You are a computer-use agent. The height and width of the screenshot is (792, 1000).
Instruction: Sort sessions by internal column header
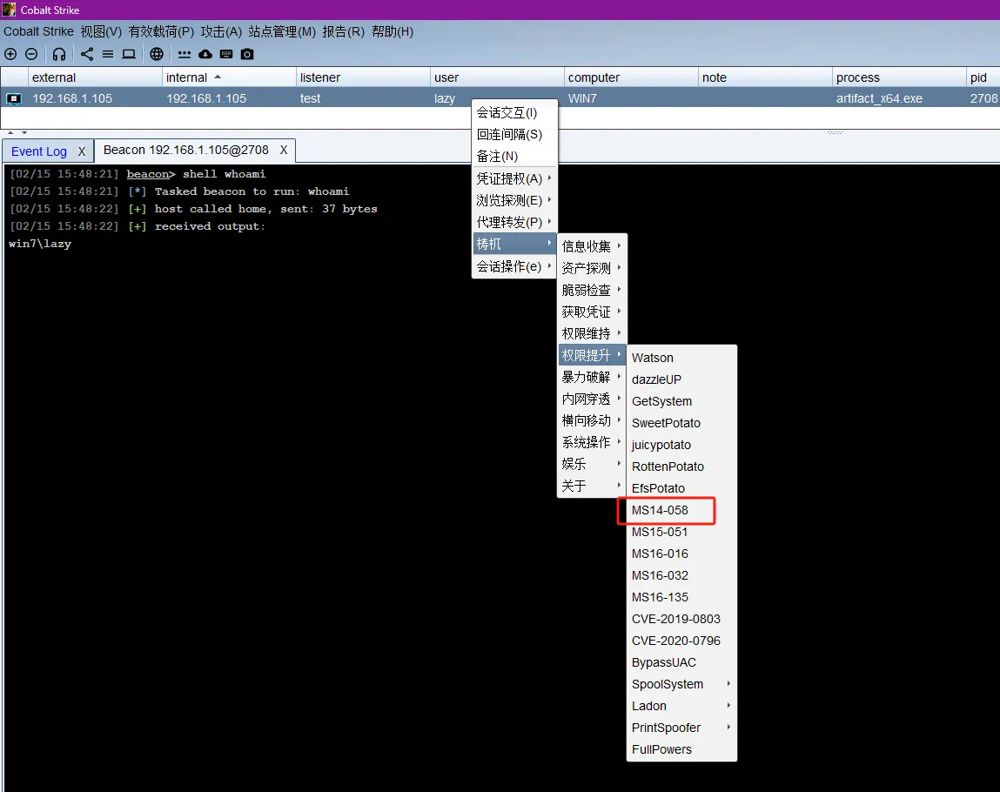[x=229, y=77]
